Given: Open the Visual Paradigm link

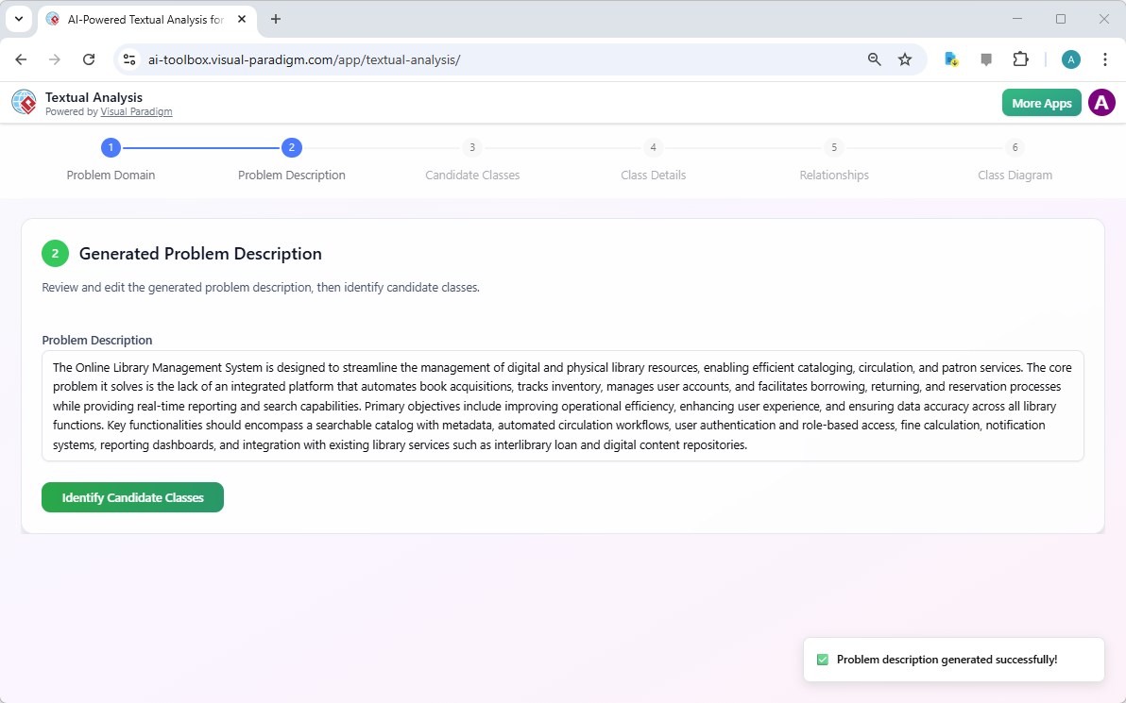Looking at the screenshot, I should (136, 111).
